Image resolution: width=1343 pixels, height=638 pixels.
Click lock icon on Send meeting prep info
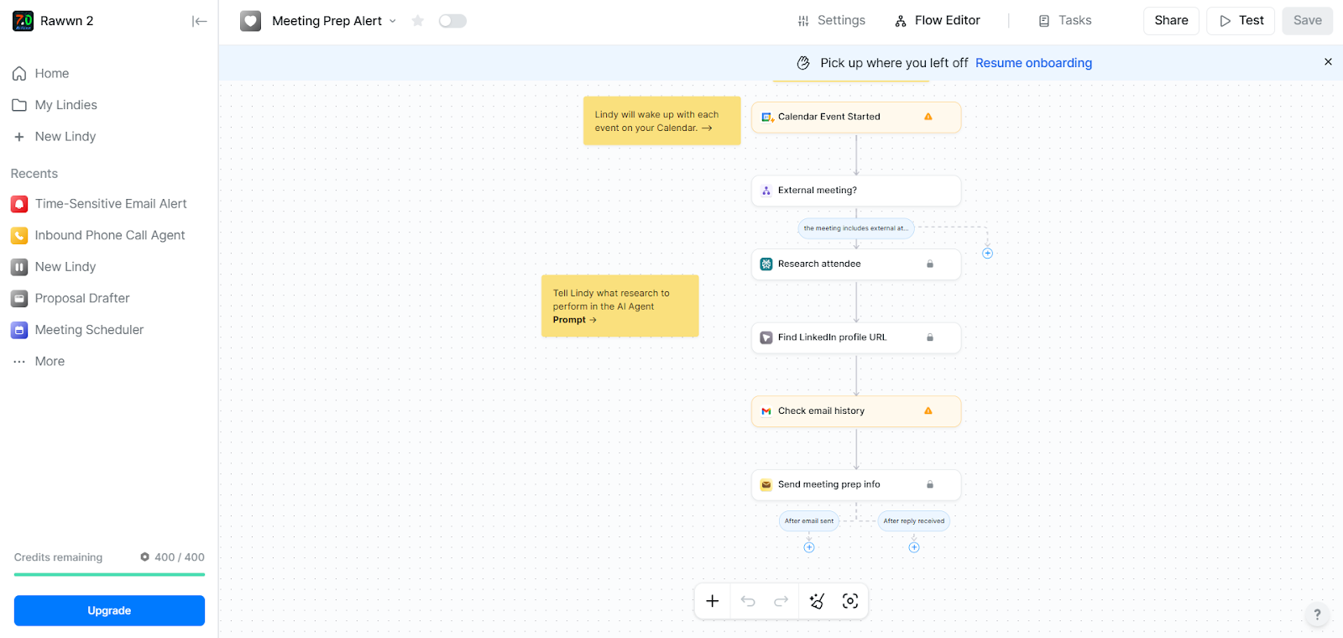(929, 484)
